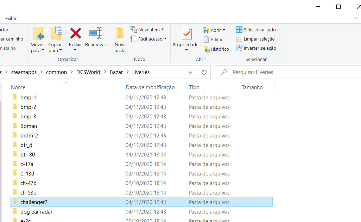Screen dimensions: 361x222
Task: Click the red Excluir delete icon
Action: click(x=76, y=33)
